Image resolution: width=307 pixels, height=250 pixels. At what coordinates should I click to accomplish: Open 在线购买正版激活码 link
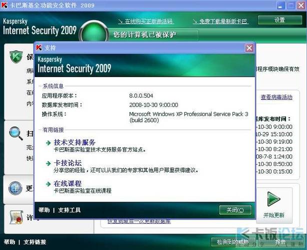click(x=146, y=21)
